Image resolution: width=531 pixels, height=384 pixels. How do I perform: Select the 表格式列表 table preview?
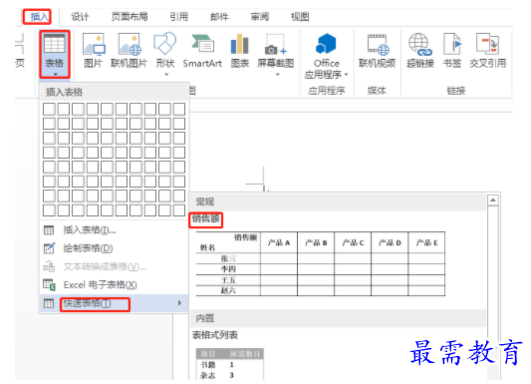(229, 364)
